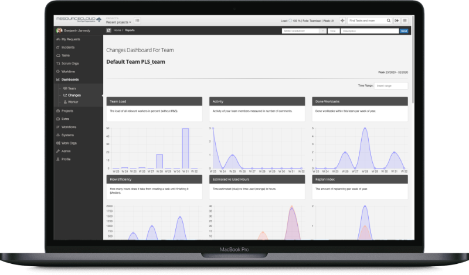Image resolution: width=469 pixels, height=275 pixels.
Task: Click Benjamin Jannedy's avatar picture
Action: 59,30
